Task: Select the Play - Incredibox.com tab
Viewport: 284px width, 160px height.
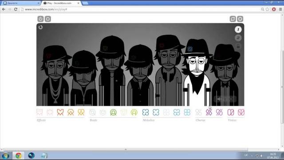Action: click(61, 3)
